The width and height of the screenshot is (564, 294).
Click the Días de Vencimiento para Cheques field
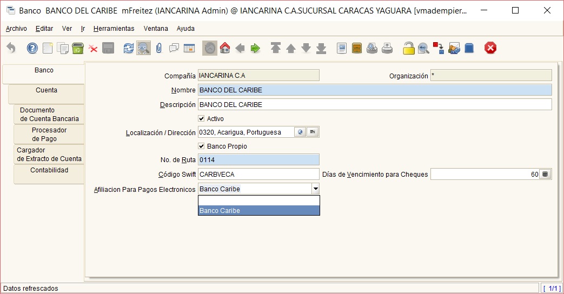point(485,175)
